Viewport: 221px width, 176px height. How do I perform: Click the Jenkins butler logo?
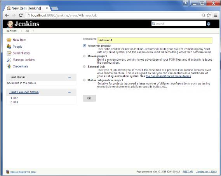click(x=10, y=24)
